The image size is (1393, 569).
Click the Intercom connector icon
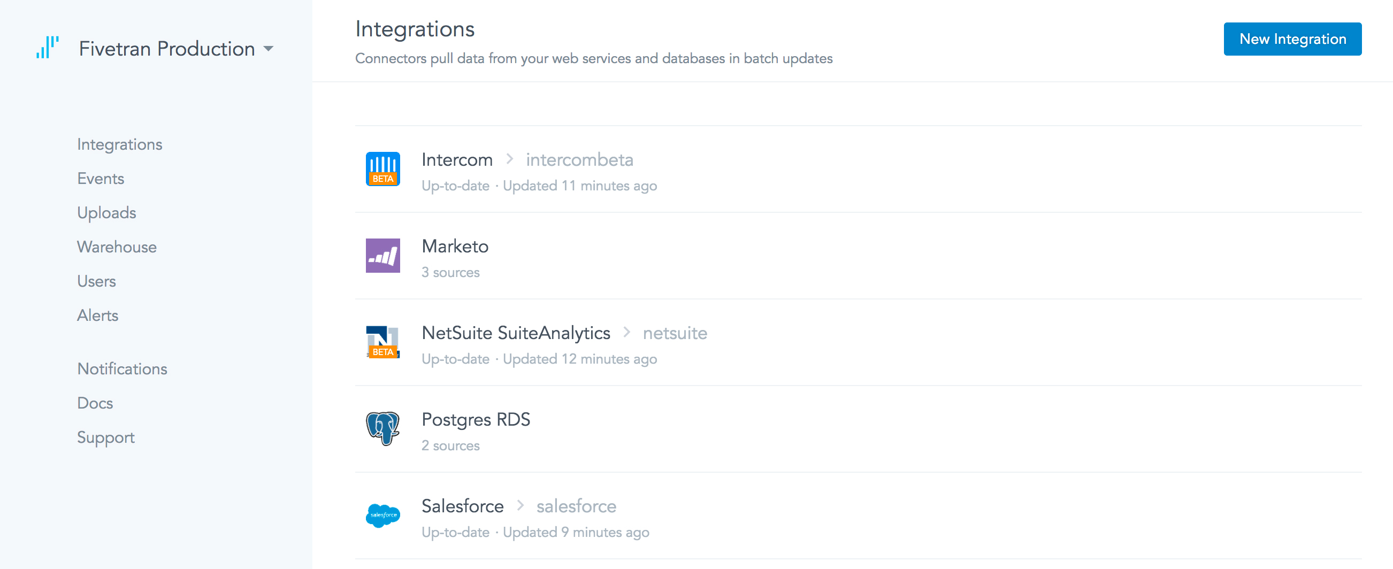(x=383, y=168)
